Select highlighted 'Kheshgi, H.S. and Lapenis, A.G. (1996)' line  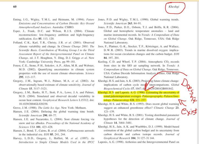139,93
